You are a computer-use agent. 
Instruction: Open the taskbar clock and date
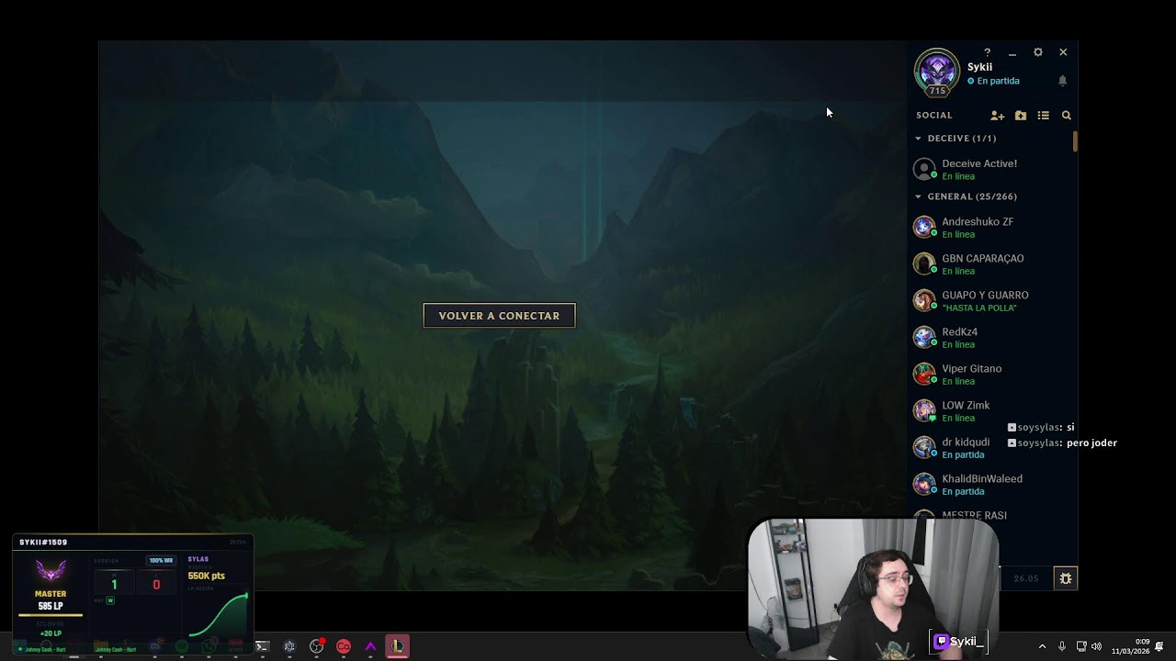pos(1129,646)
